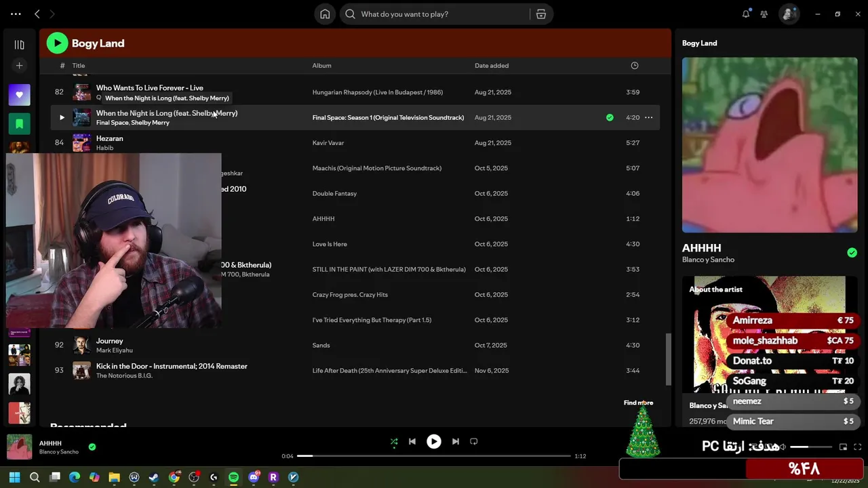The image size is (868, 488).
Task: Open Final Space Season 1 soundtrack album link
Action: (x=388, y=117)
